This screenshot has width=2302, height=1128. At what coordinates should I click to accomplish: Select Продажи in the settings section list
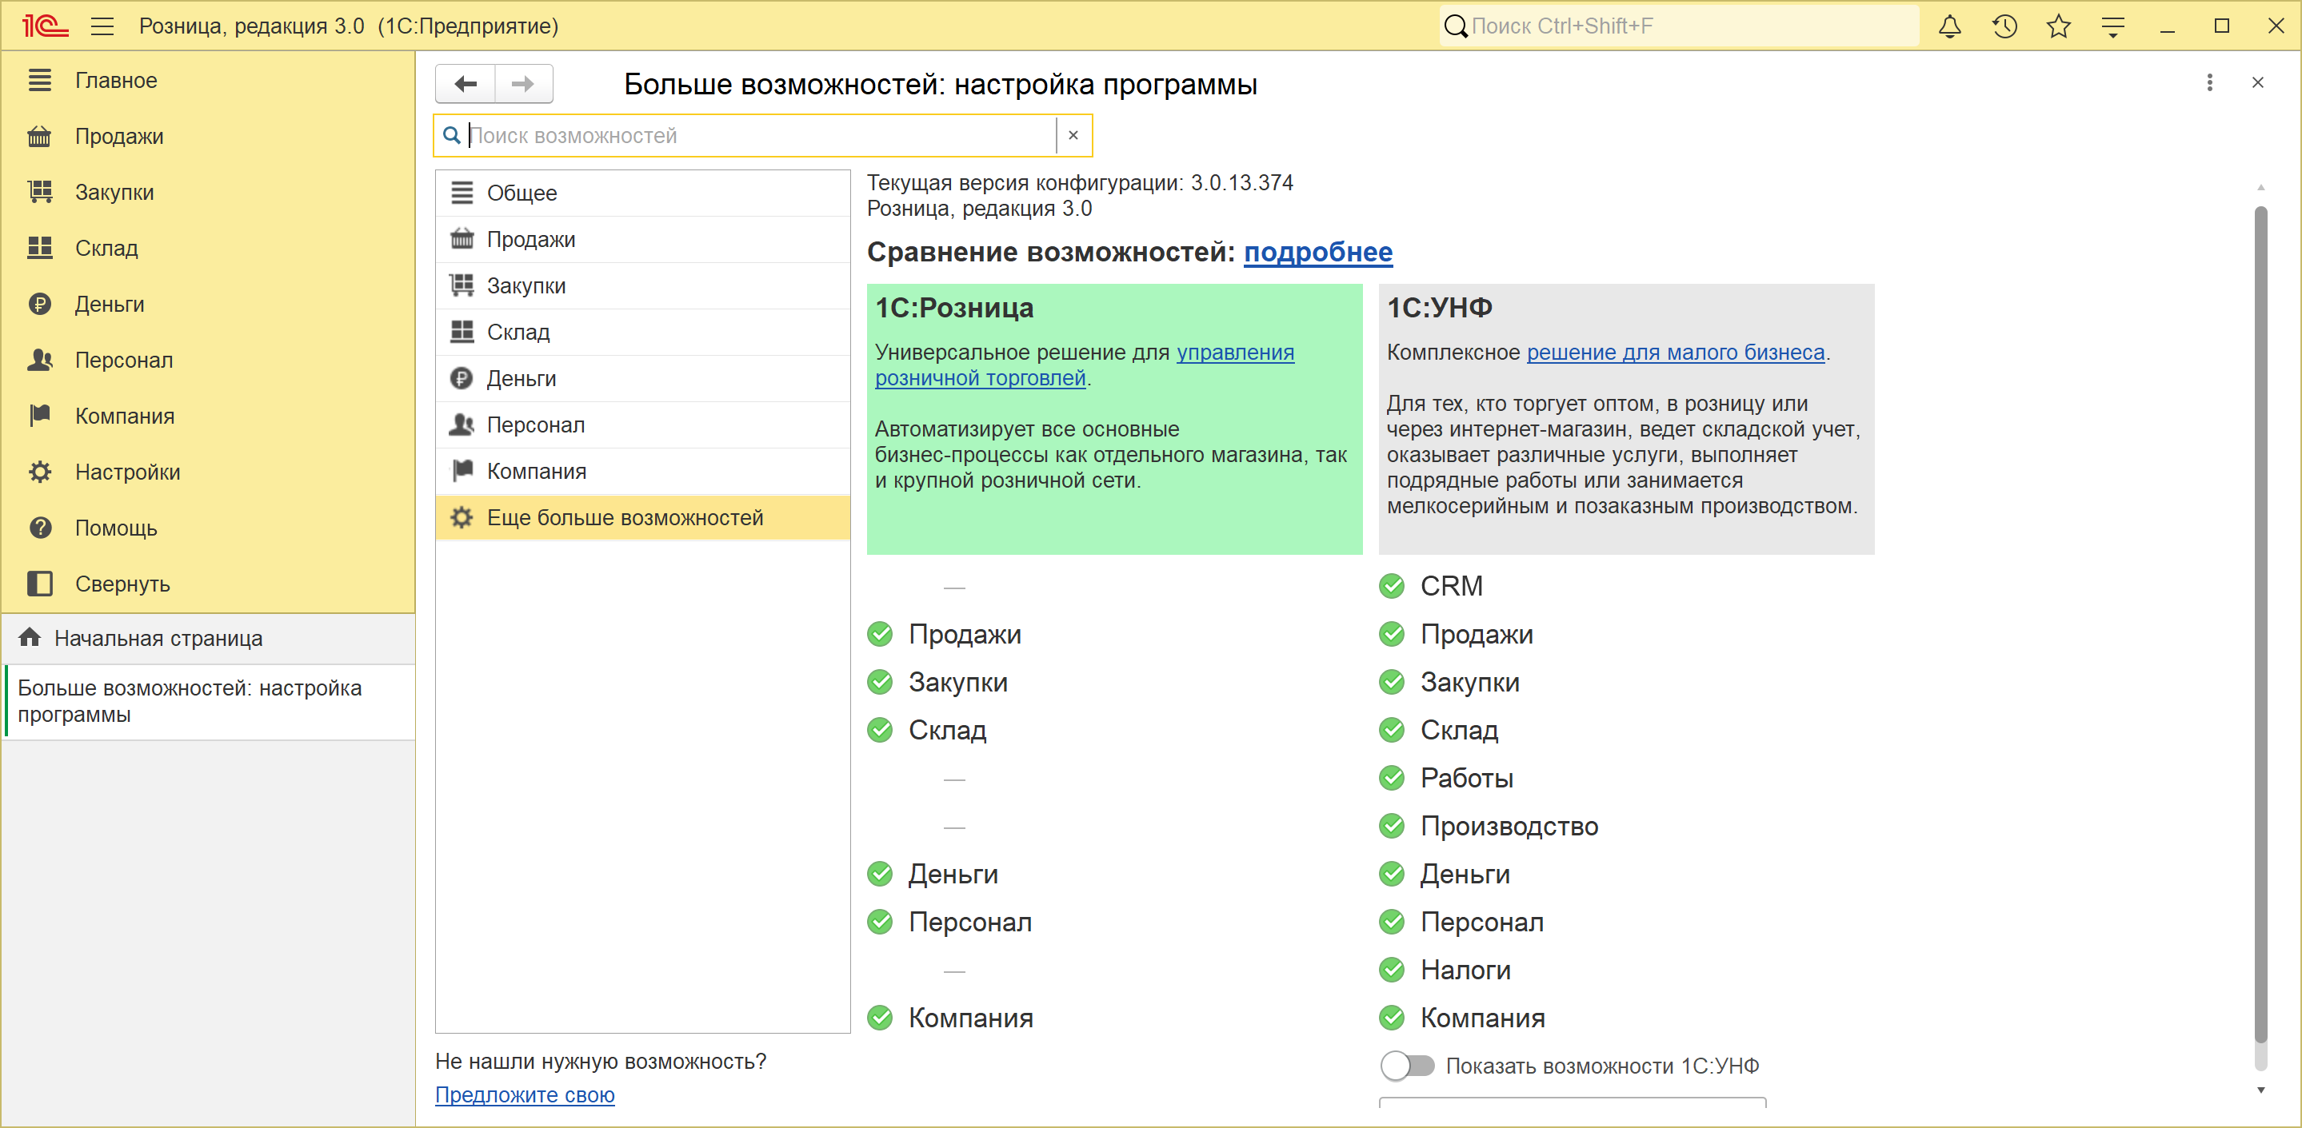pyautogui.click(x=642, y=239)
